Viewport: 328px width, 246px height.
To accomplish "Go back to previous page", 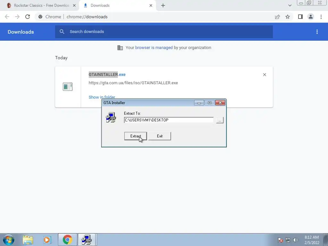I will coord(7,17).
